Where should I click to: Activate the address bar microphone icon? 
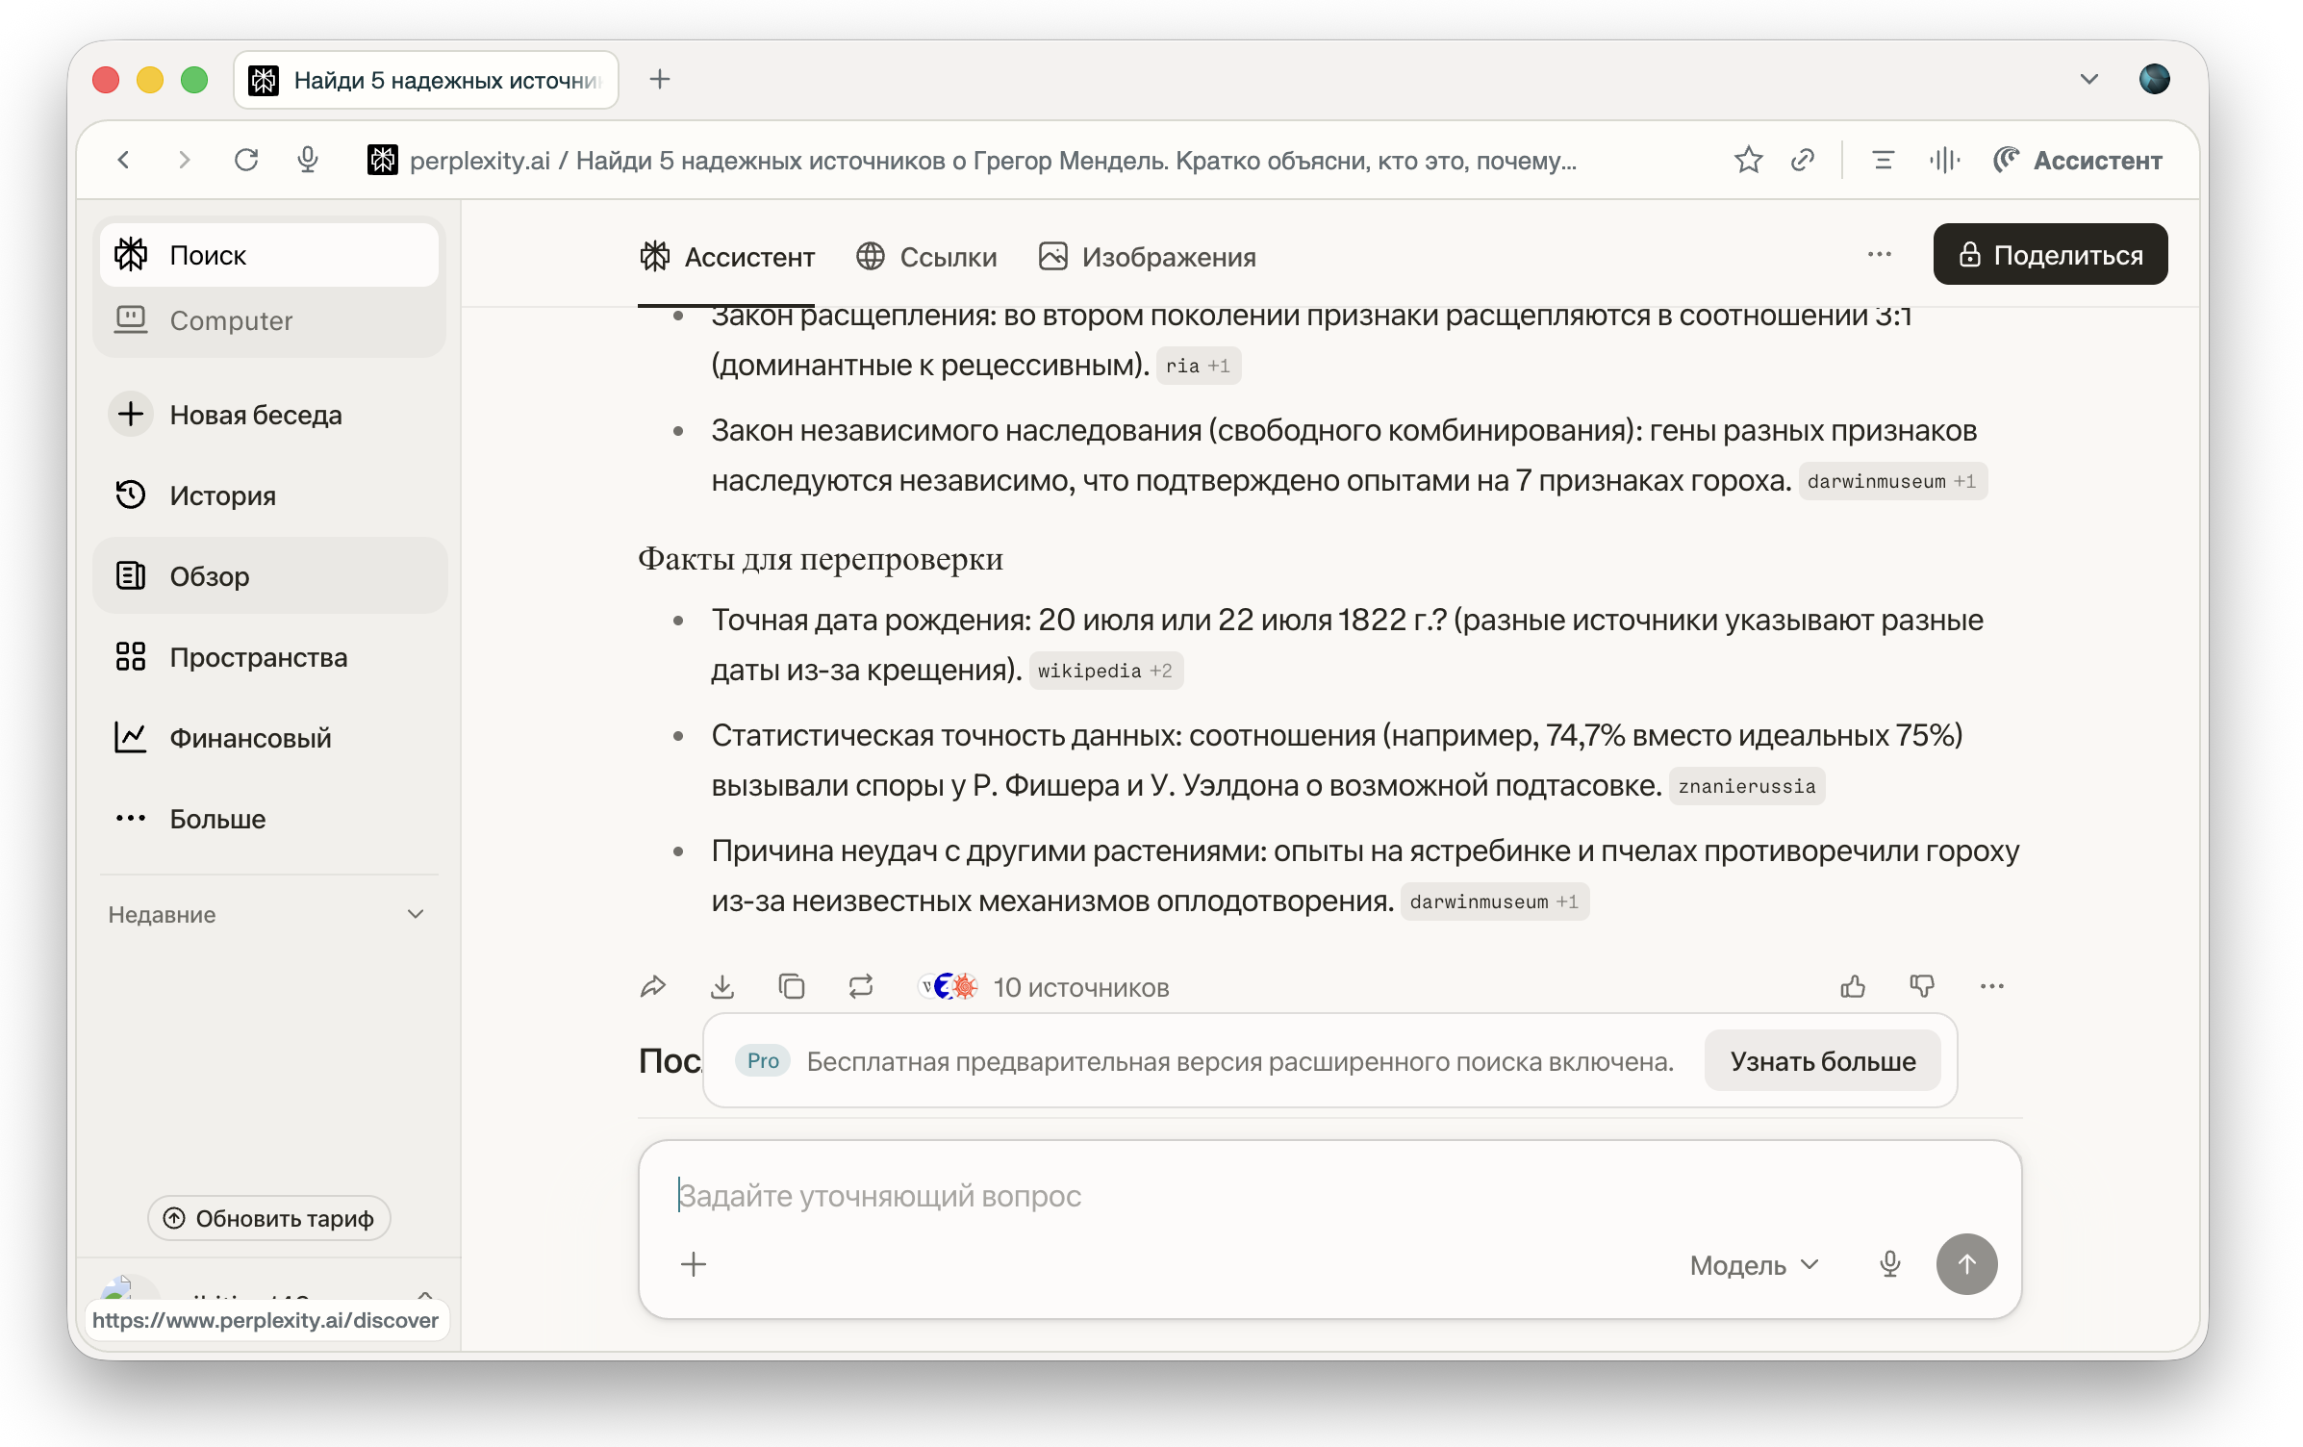pos(308,160)
